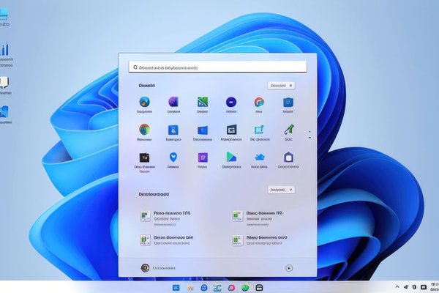Click the black square tray icon
439x293 pixels.
point(424,287)
